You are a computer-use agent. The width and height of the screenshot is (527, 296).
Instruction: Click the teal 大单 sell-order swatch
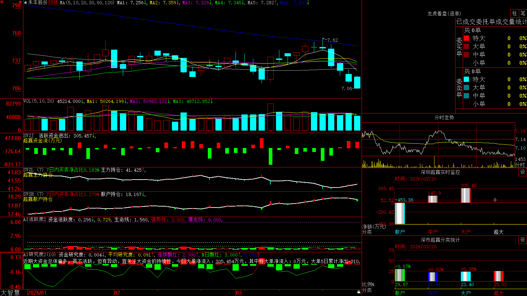pos(466,87)
